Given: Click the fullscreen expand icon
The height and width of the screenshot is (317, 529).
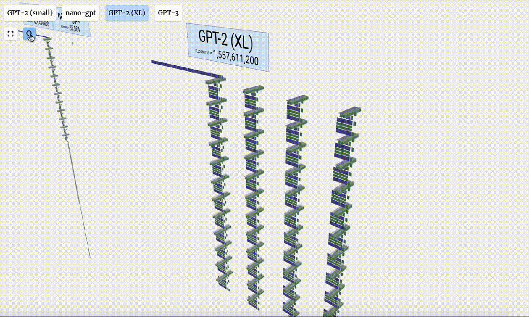Looking at the screenshot, I should pos(10,34).
